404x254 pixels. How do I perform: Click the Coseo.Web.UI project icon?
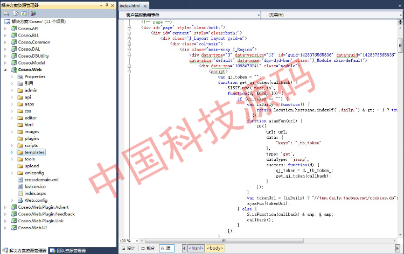click(14, 228)
